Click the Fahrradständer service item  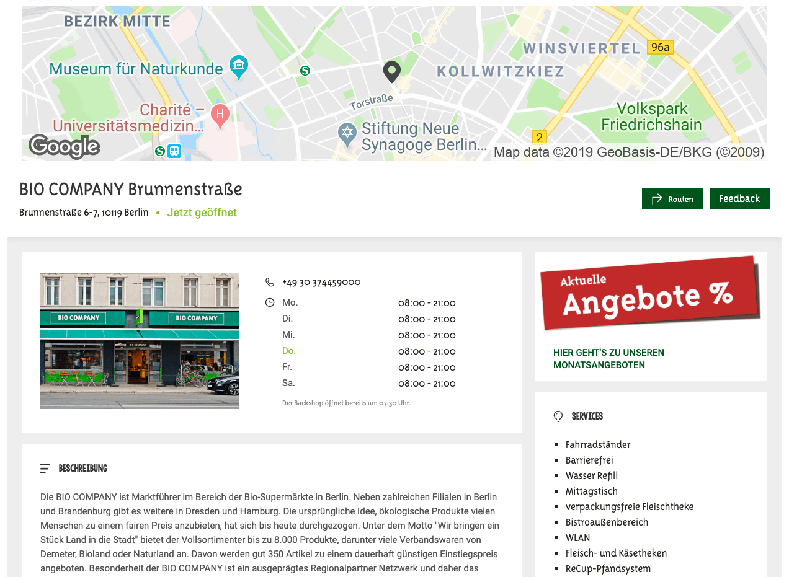pos(598,445)
